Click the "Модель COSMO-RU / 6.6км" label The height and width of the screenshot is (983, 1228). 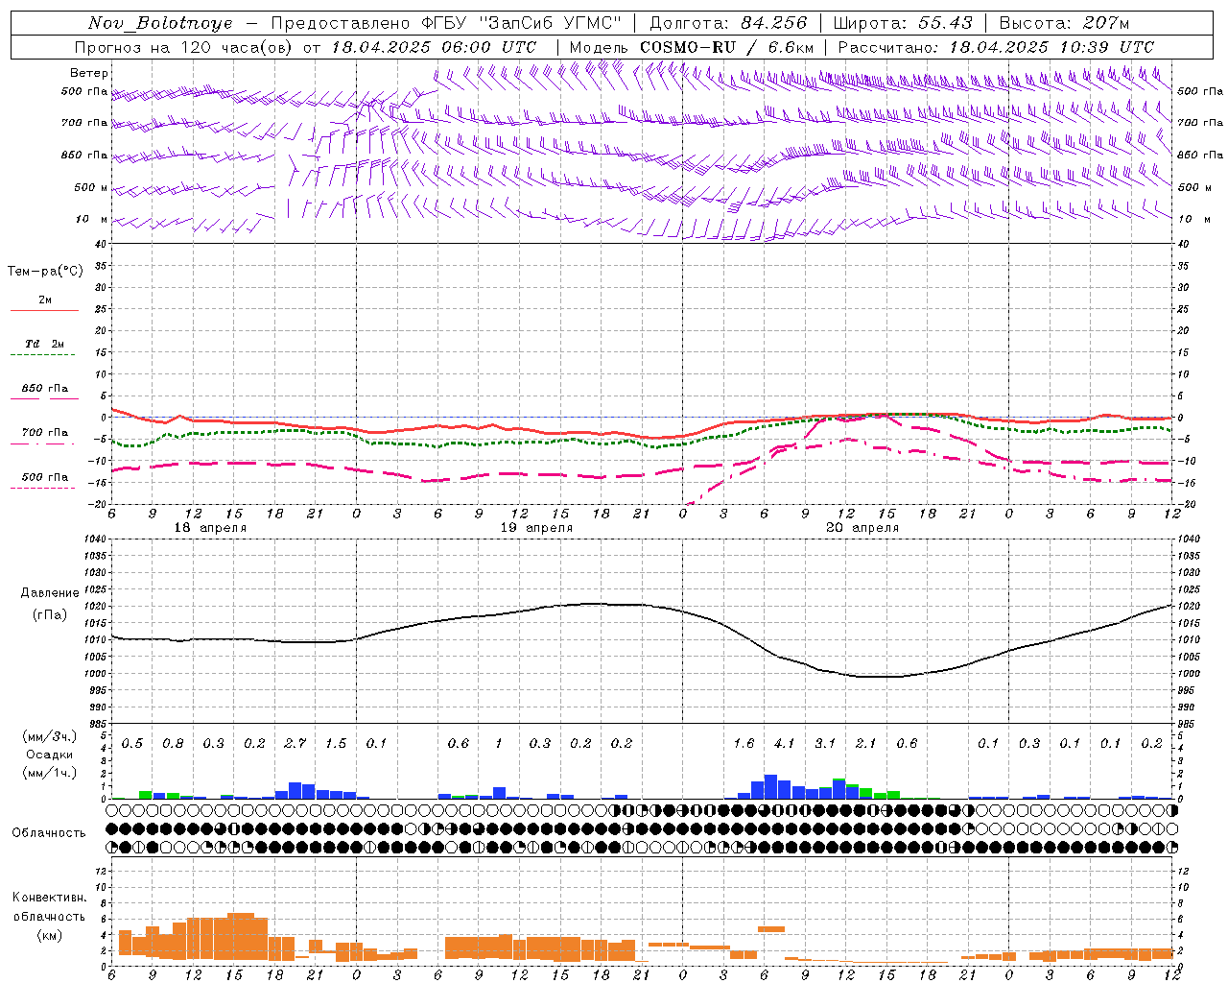click(x=692, y=47)
